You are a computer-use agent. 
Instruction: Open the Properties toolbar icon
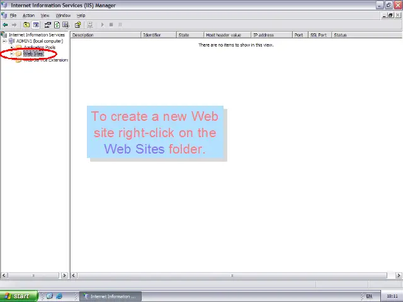[48, 25]
